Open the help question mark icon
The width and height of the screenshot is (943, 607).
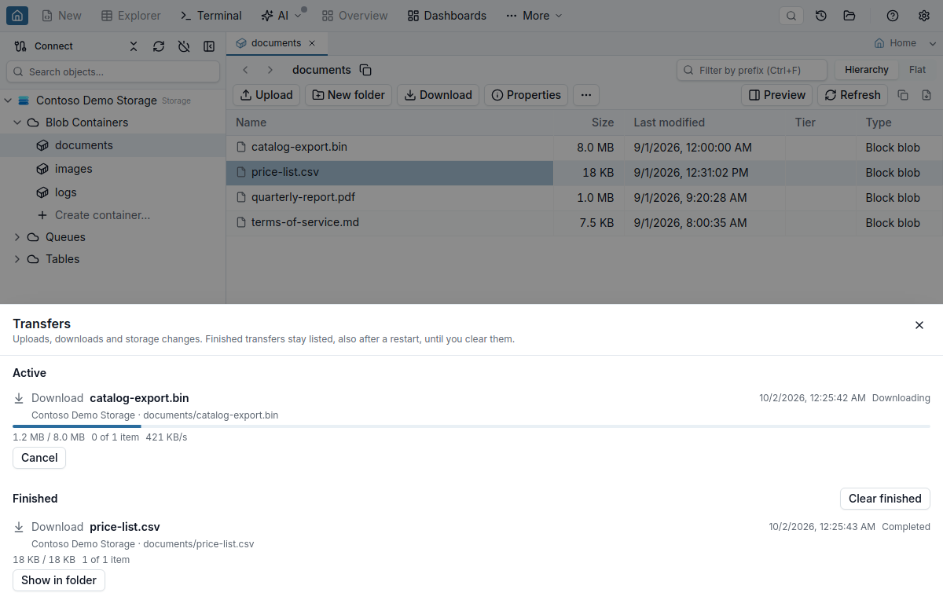click(893, 16)
